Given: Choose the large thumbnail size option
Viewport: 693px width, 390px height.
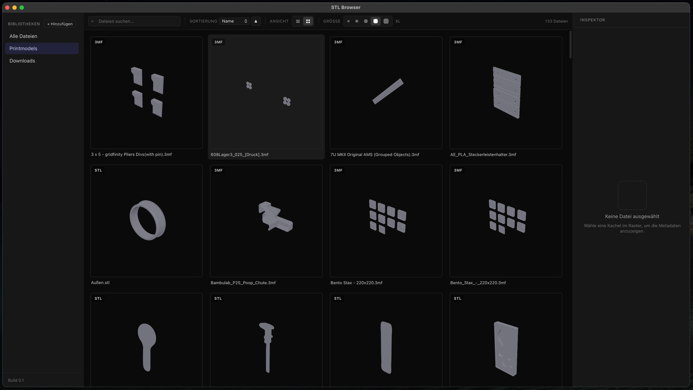Looking at the screenshot, I should pos(375,21).
